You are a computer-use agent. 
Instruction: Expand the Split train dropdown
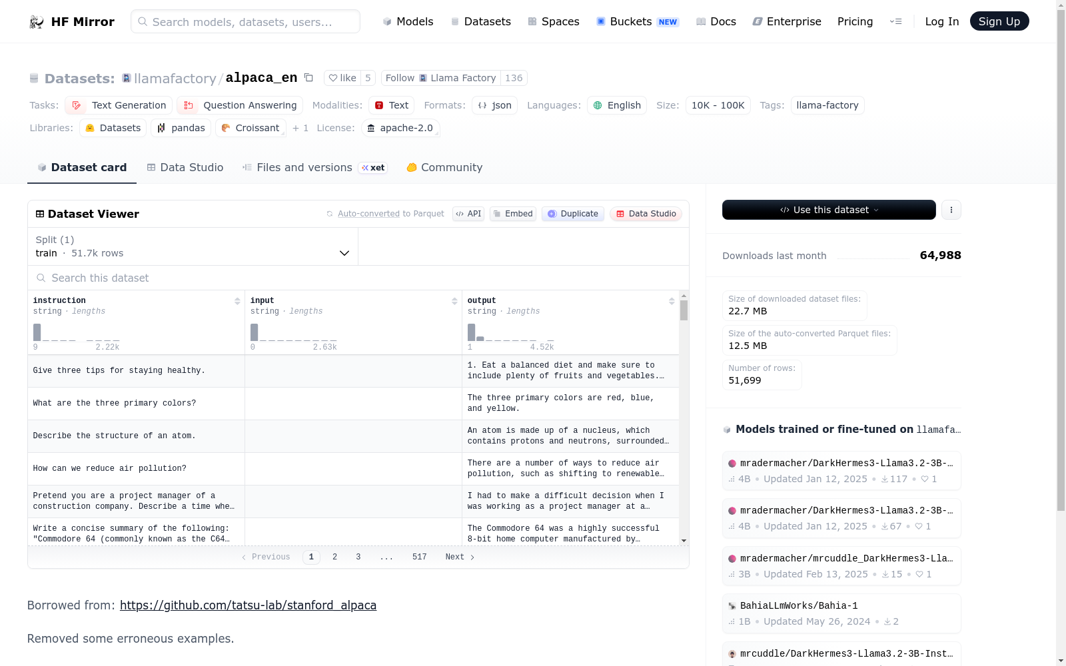193,246
